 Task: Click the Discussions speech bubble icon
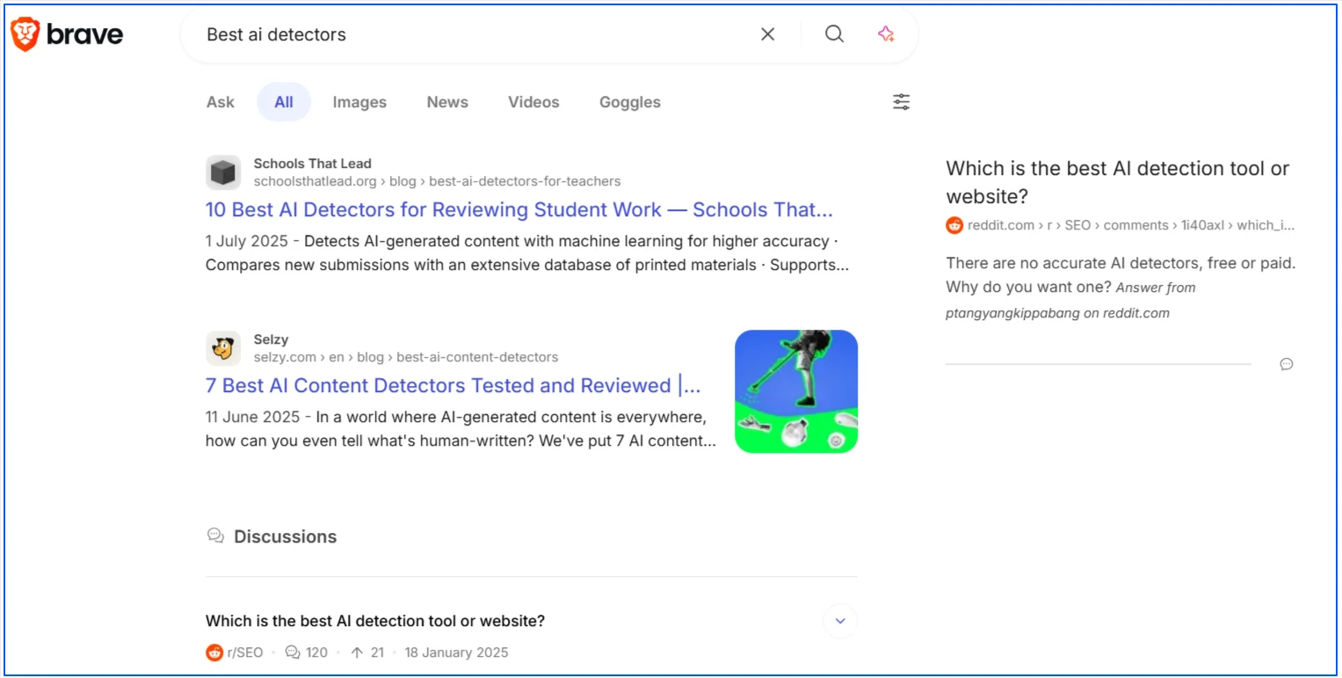point(215,536)
